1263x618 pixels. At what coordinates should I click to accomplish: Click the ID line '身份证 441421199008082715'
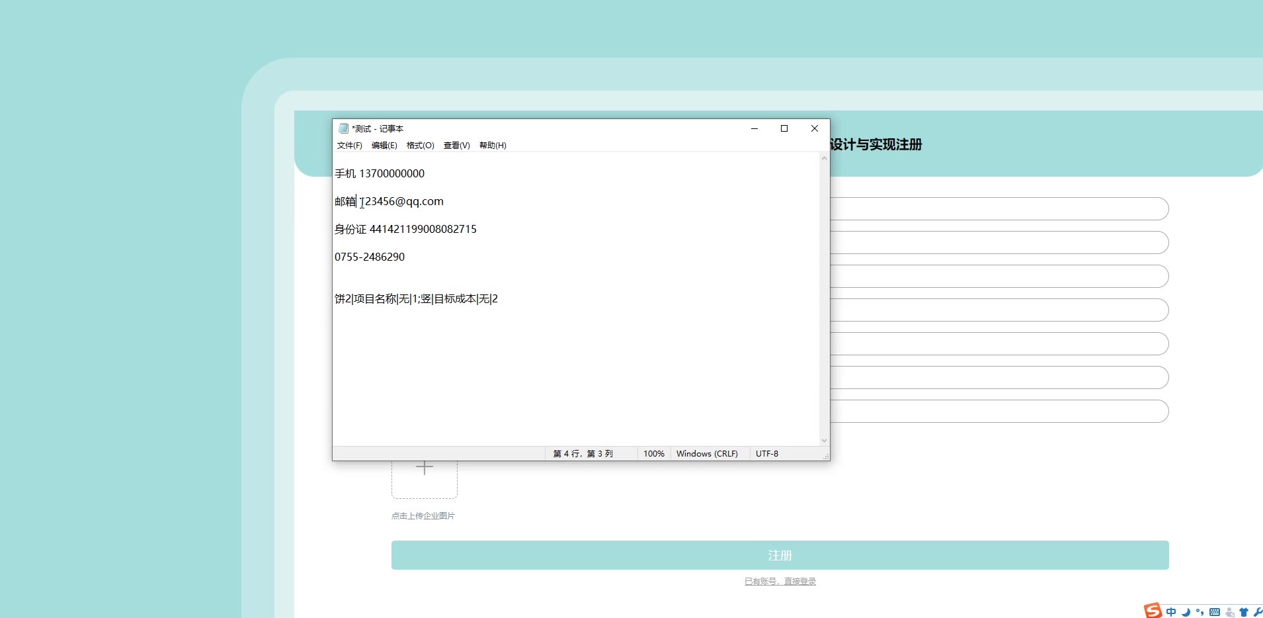[x=405, y=229]
